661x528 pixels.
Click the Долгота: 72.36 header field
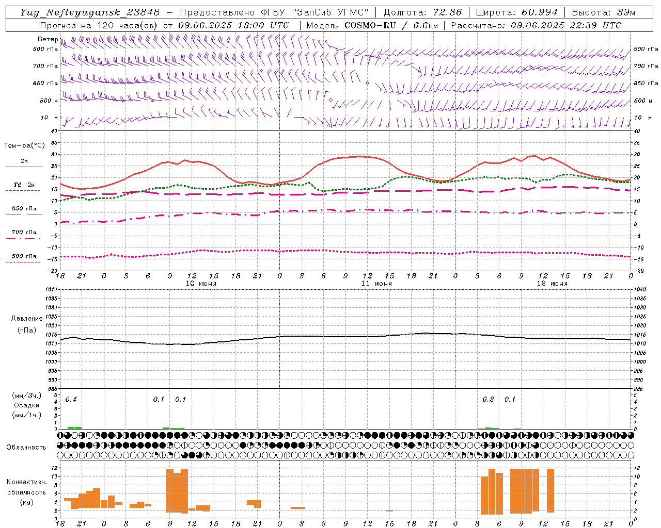point(422,12)
